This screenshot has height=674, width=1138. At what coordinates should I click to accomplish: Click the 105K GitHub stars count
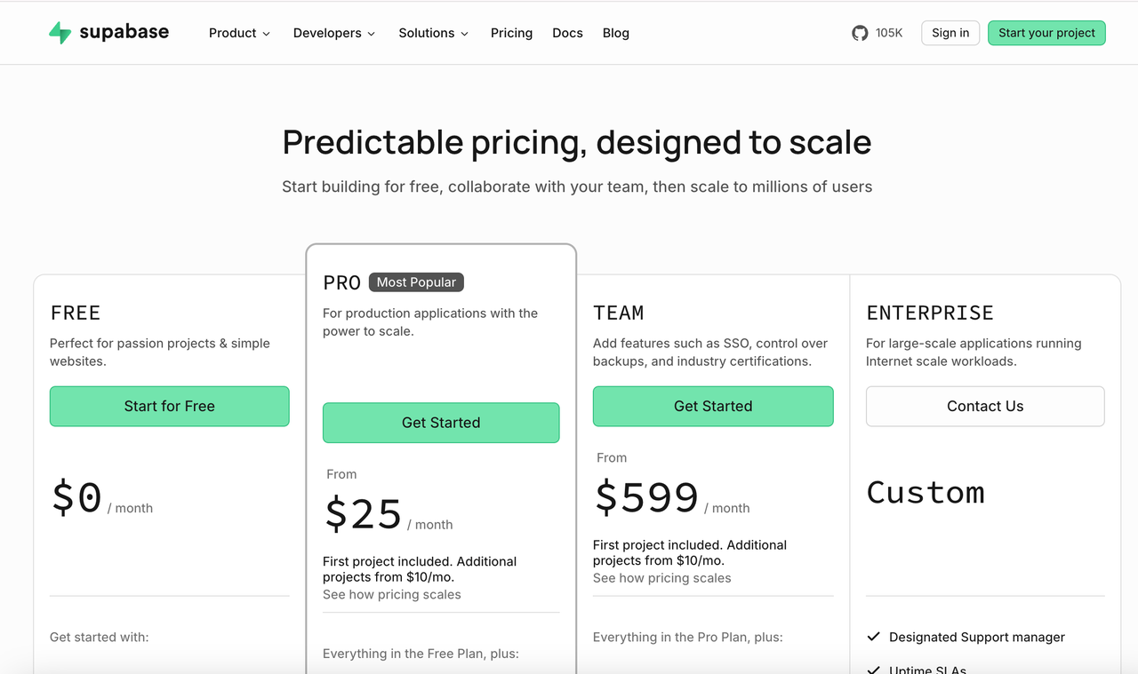coord(889,33)
